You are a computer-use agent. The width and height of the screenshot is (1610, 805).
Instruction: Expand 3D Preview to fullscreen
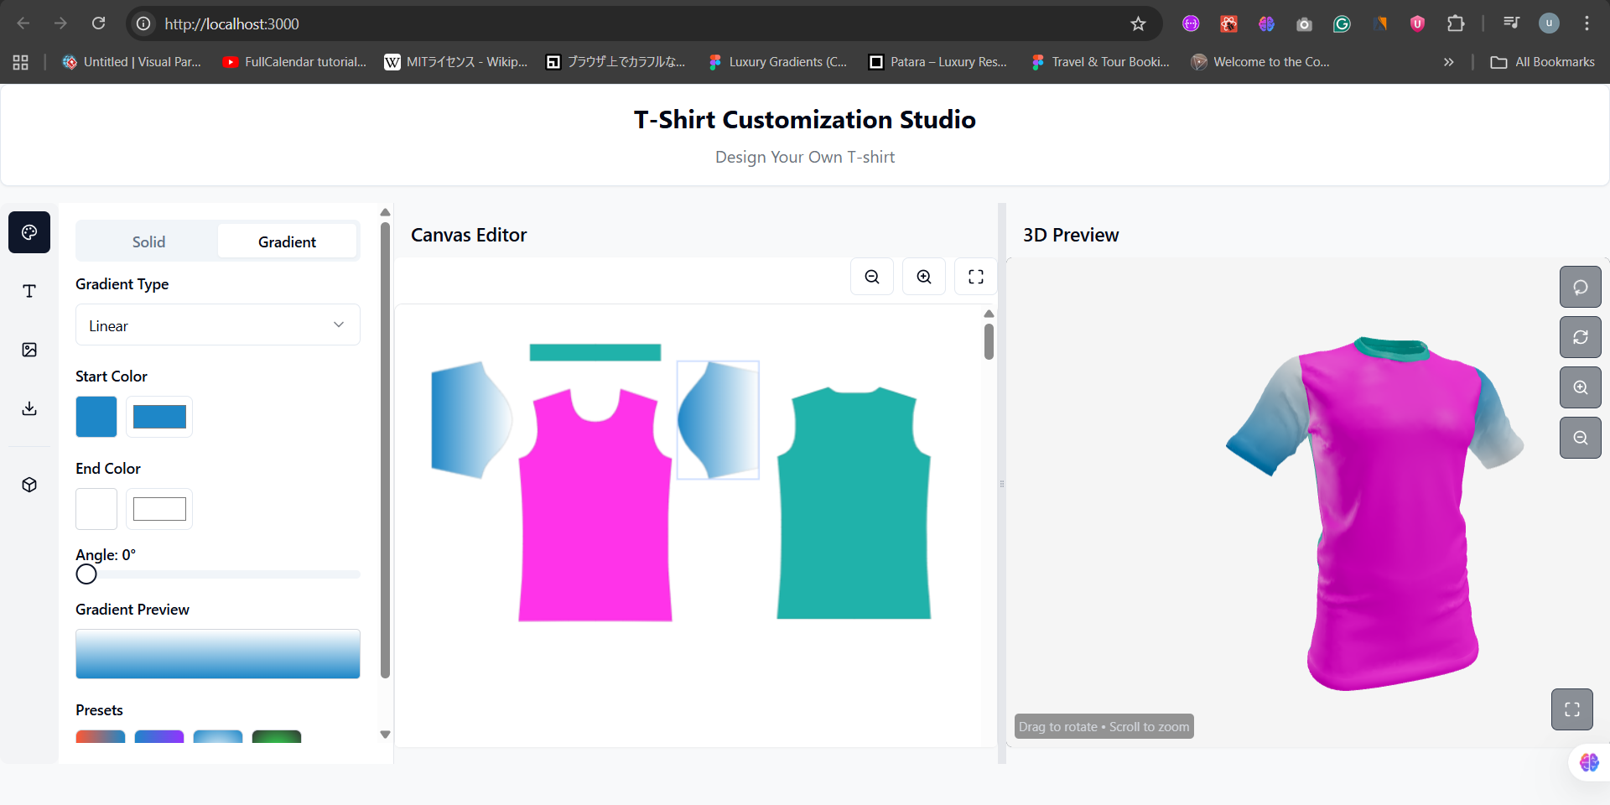pos(1571,709)
